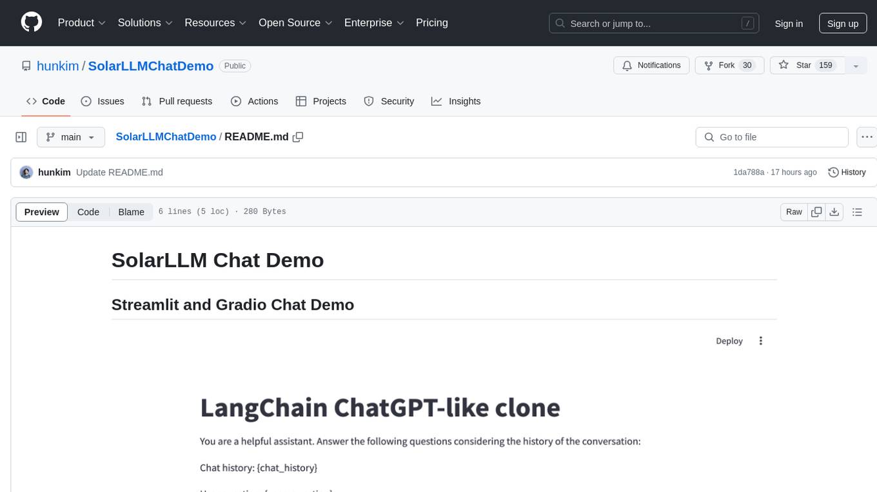The width and height of the screenshot is (877, 492).
Task: Open the SolarLLMChatDemo repository link in header
Action: pos(151,66)
